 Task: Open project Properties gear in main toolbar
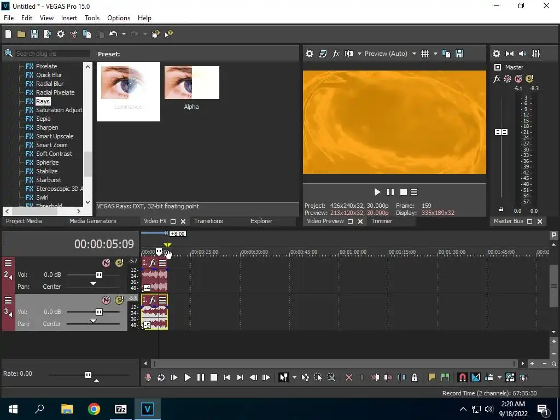[61, 34]
